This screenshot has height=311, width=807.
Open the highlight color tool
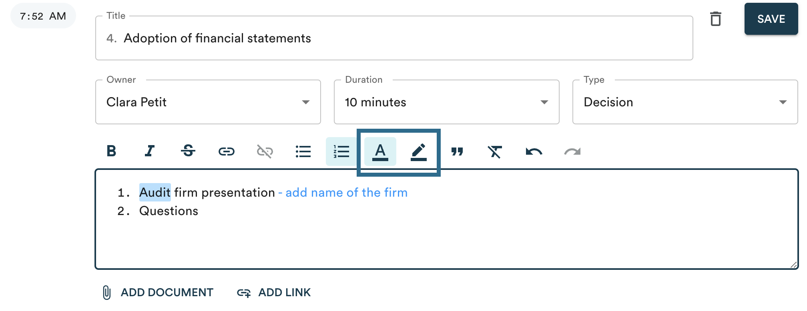pos(418,151)
